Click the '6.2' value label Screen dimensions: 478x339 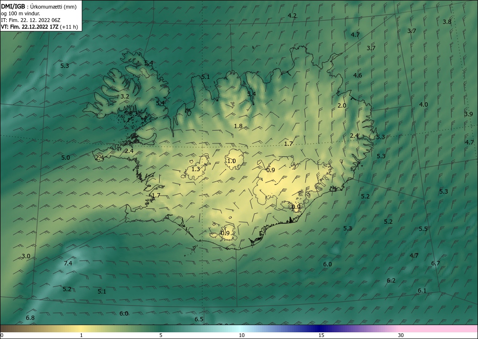click(391, 281)
